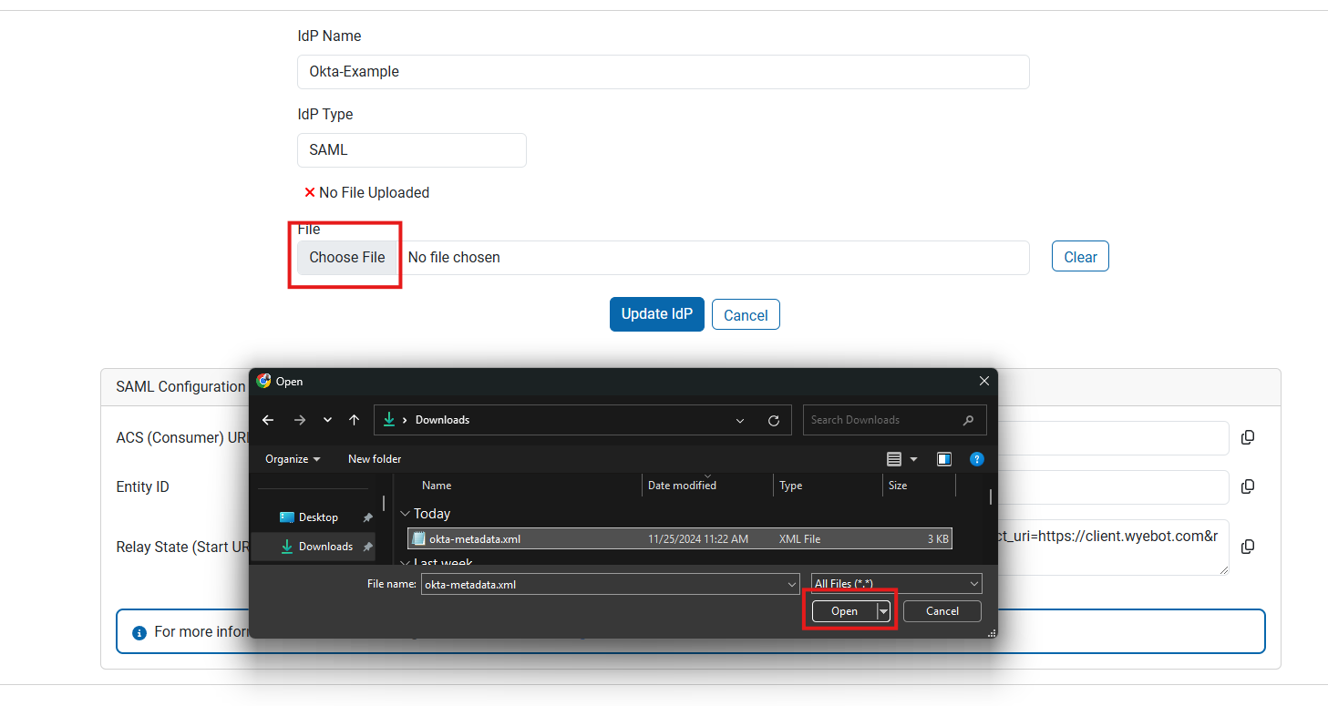Collapse the Today file group

[x=406, y=514]
